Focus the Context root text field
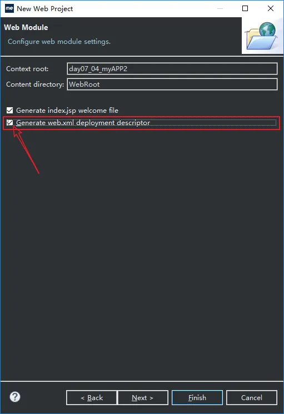The image size is (284, 414). [172, 69]
